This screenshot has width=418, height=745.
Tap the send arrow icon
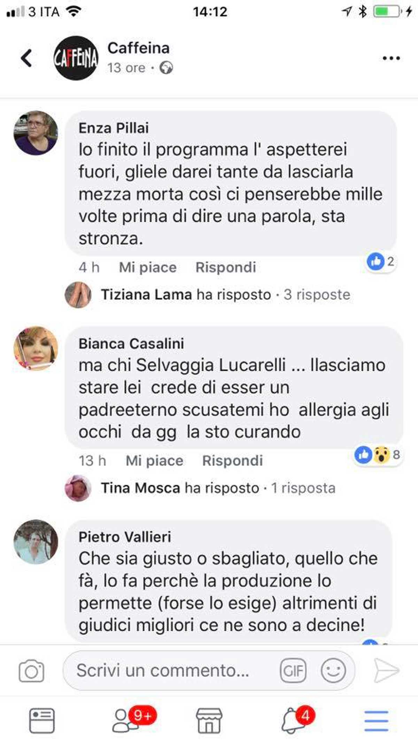[x=386, y=670]
